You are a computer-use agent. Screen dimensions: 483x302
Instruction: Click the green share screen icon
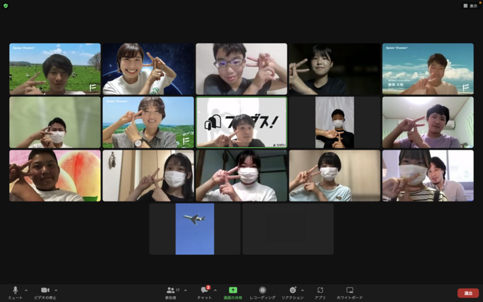coord(232,290)
